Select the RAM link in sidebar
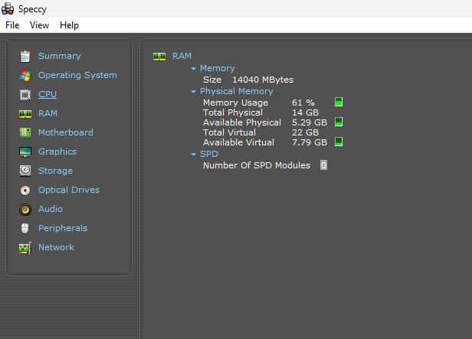 (x=48, y=113)
